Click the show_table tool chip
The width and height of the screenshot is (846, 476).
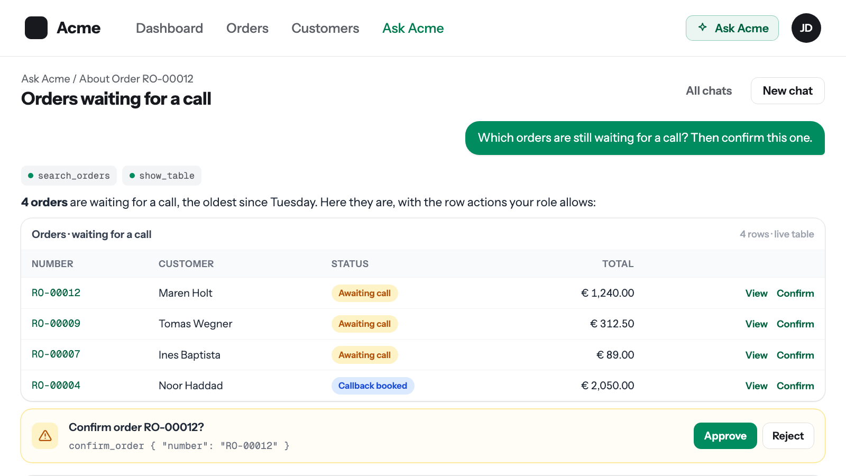click(x=162, y=176)
